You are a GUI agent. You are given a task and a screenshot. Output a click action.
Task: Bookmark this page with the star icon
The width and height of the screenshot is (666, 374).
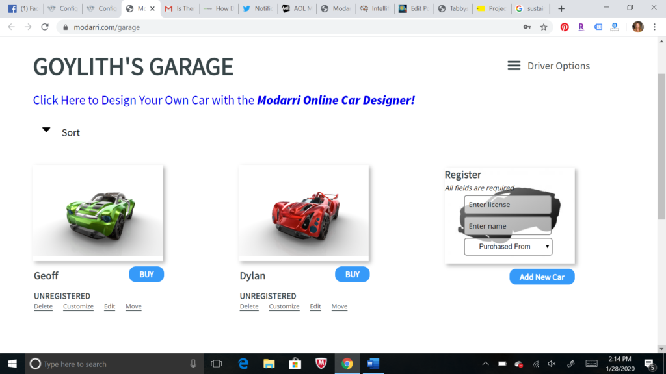coord(544,27)
